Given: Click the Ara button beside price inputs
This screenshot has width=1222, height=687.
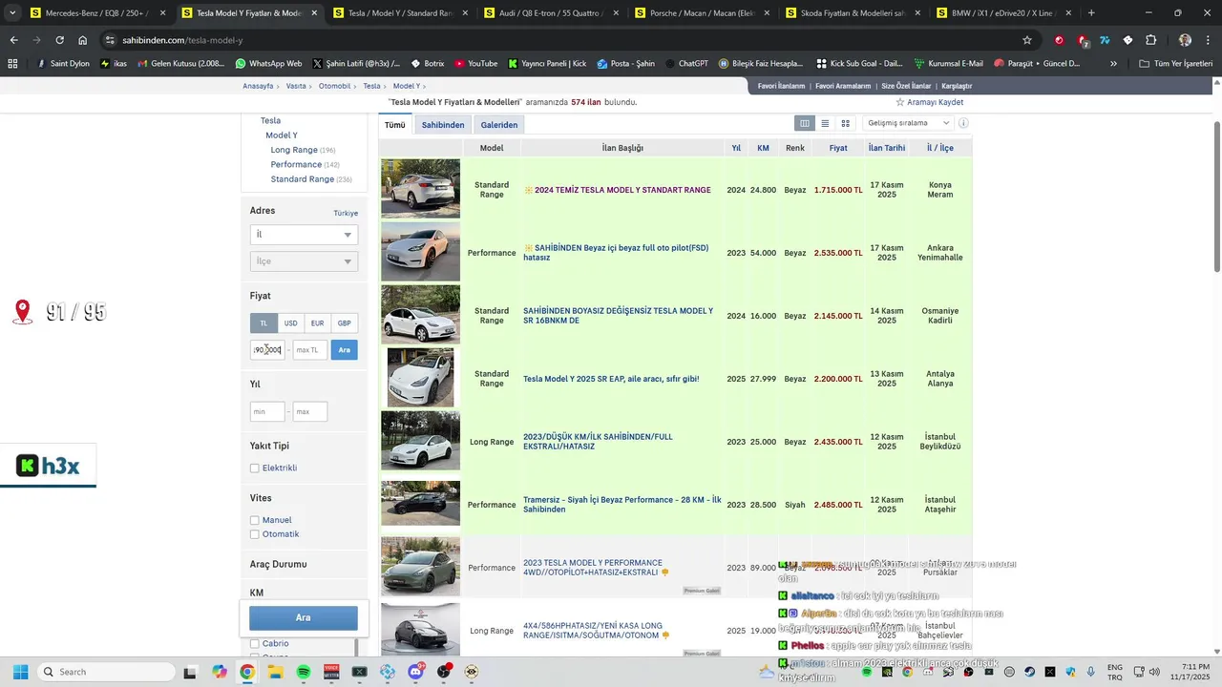Looking at the screenshot, I should pyautogui.click(x=344, y=350).
